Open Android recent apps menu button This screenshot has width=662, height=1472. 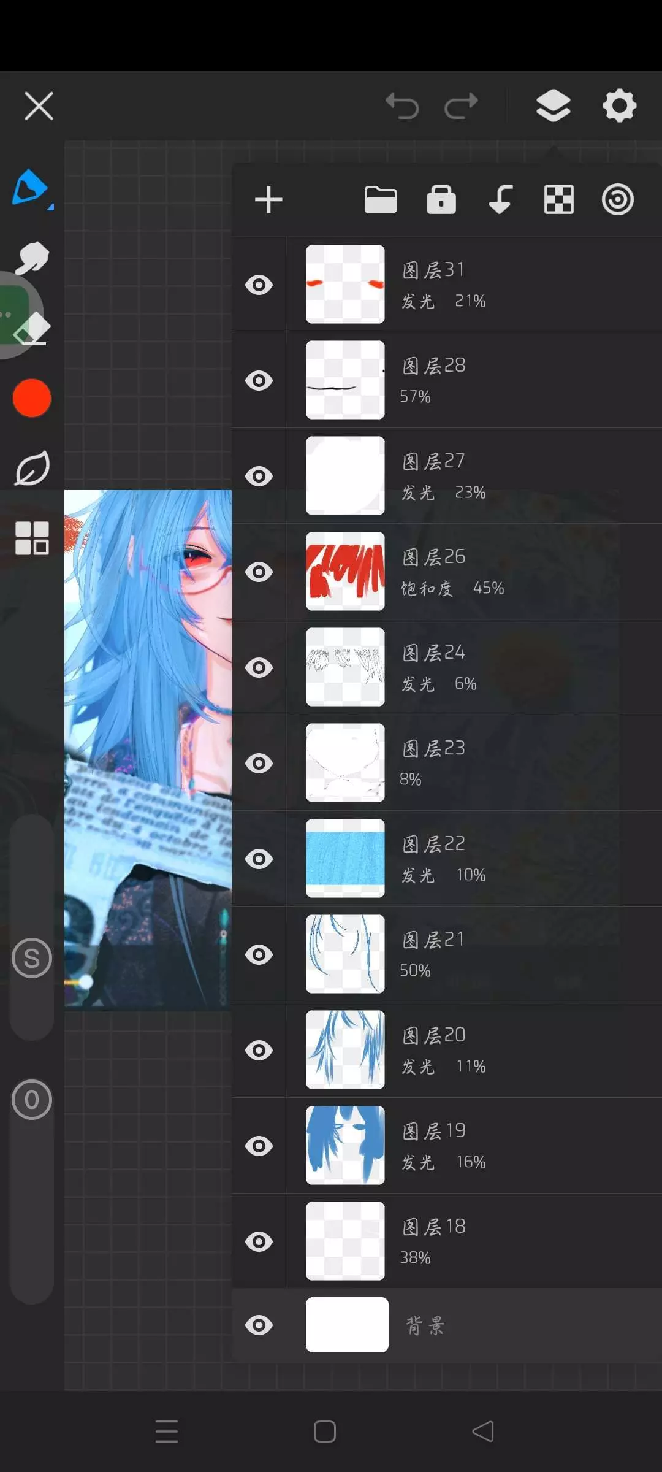(x=167, y=1432)
